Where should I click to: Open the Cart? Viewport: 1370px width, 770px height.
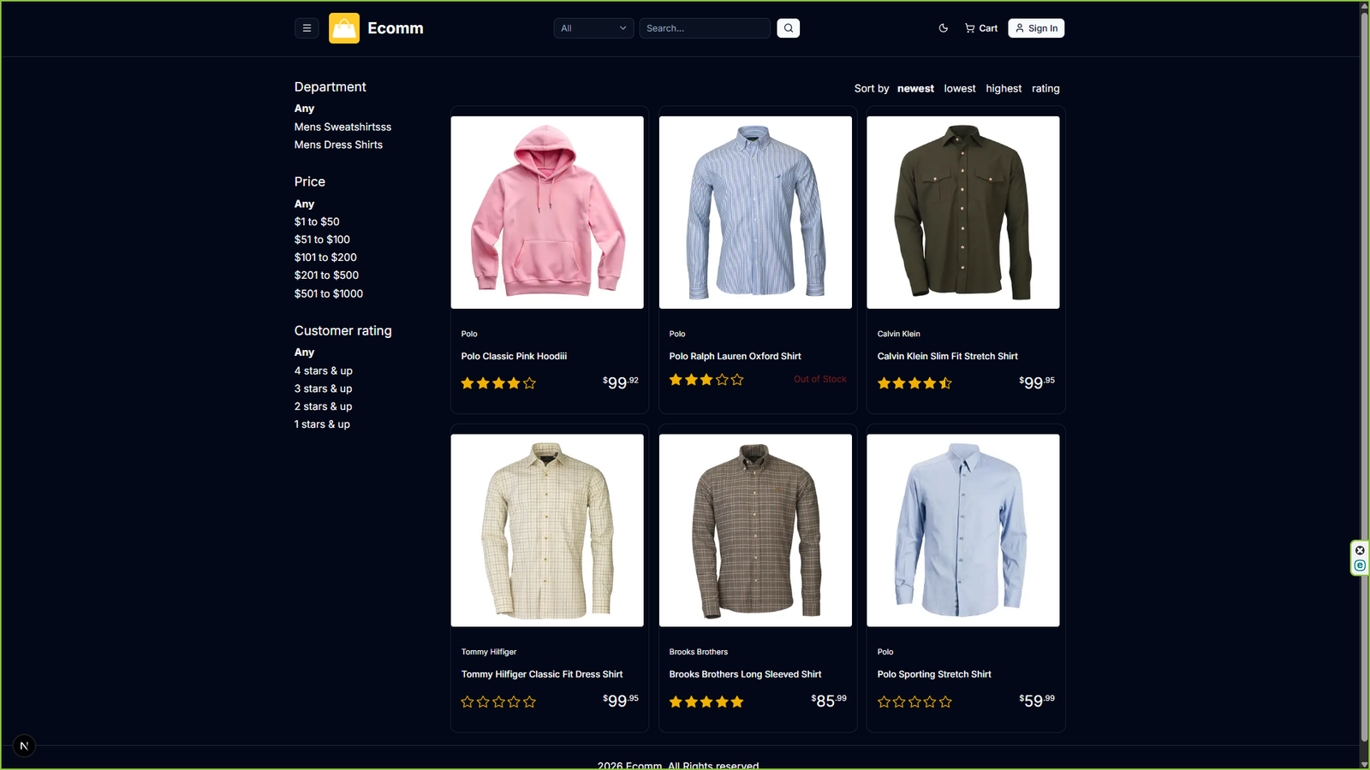[981, 28]
